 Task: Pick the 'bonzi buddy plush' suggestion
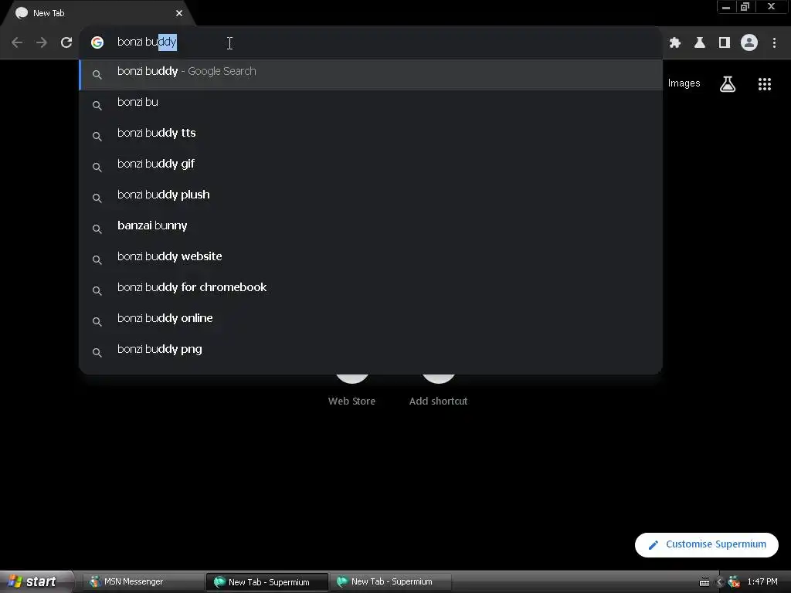[371, 198]
